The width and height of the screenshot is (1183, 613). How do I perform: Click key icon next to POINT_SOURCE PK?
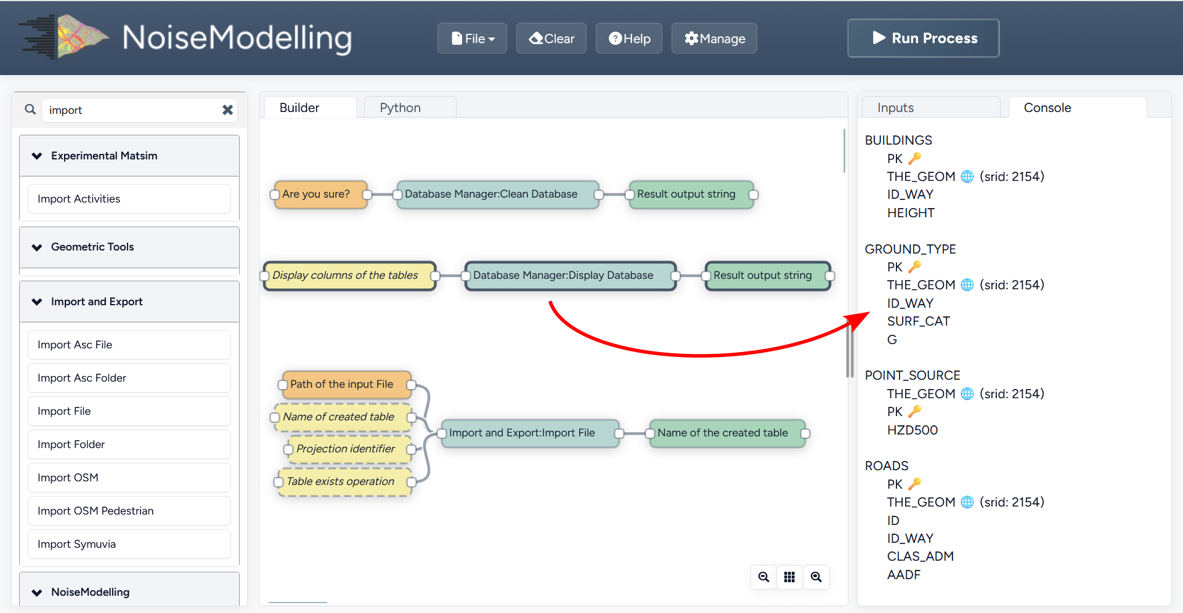[x=915, y=411]
